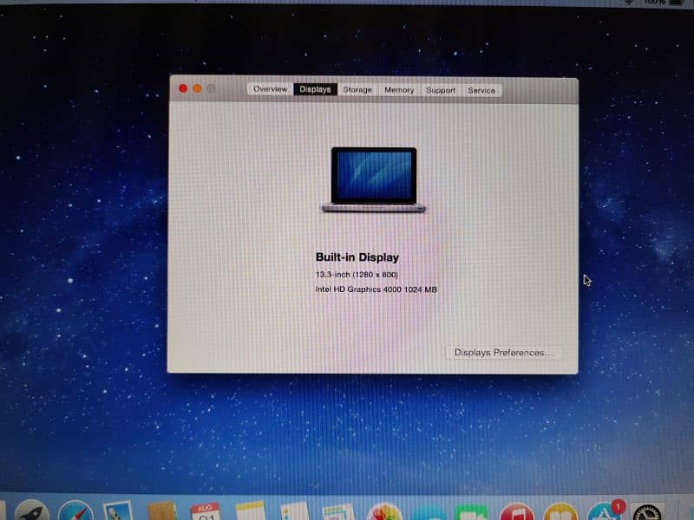Open the Calendar app in dock
Viewport: 694px width, 520px height.
206,511
